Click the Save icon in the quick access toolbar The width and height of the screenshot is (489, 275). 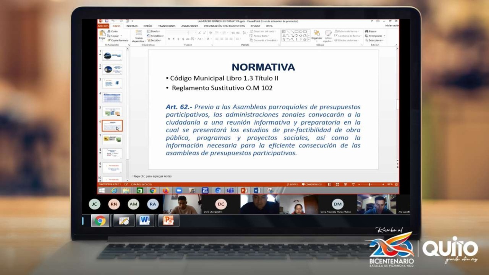107,21
